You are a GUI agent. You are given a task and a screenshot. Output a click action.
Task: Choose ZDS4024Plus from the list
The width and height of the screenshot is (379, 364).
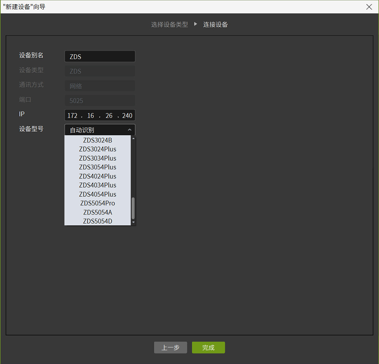coord(97,176)
